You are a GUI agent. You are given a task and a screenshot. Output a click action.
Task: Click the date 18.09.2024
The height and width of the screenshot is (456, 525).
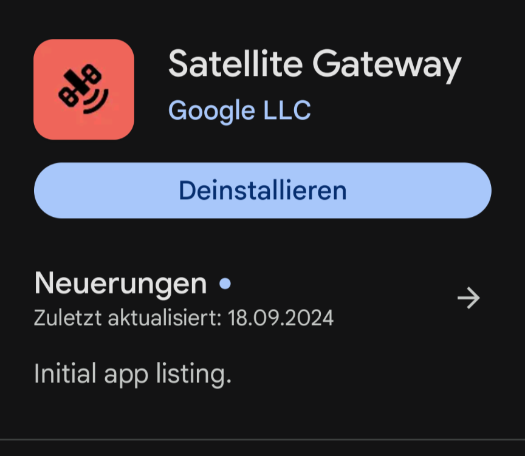(x=280, y=318)
